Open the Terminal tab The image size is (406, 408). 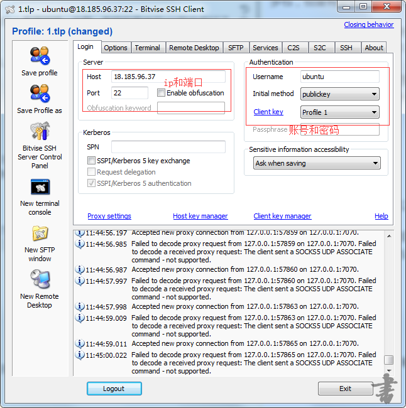coord(148,48)
